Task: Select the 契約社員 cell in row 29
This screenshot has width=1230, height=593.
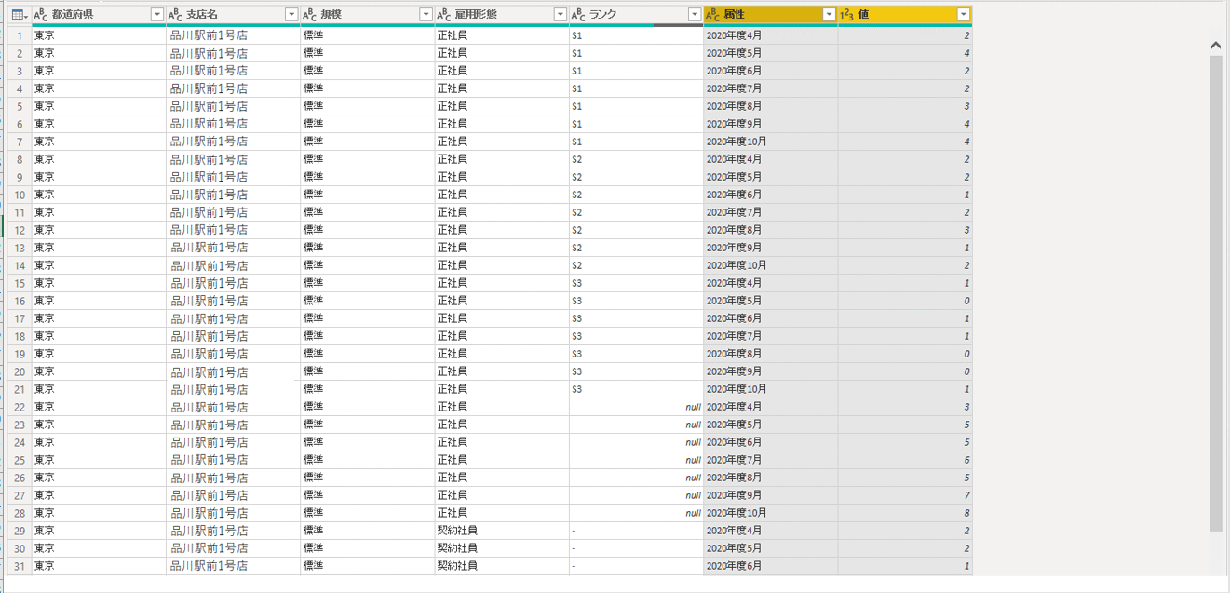Action: 457,531
